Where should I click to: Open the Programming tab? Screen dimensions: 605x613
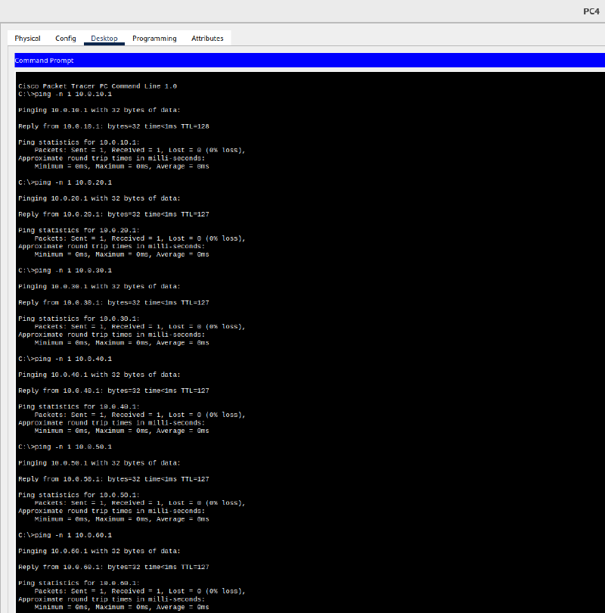click(x=154, y=39)
